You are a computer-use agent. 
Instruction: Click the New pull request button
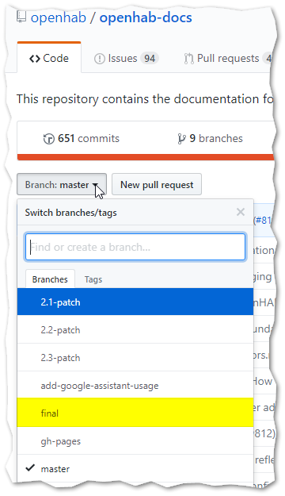[x=157, y=184]
